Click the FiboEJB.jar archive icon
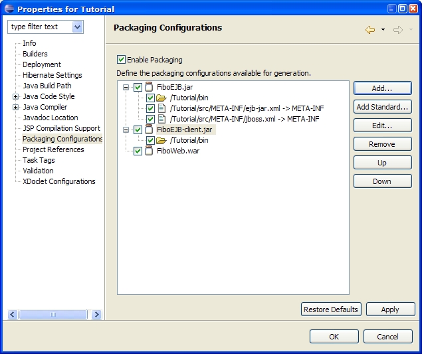Image resolution: width=422 pixels, height=354 pixels. click(149, 87)
